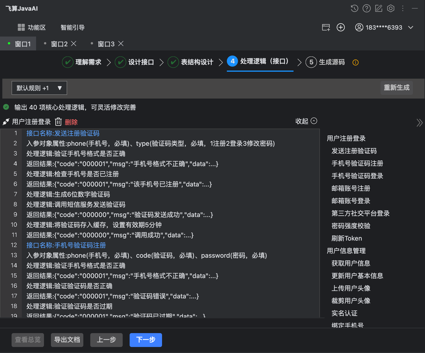This screenshot has width=425, height=353.
Task: Select outline item 上传用户头像
Action: (x=351, y=288)
